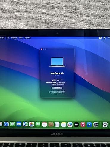Open the Apple TV app
The image size is (110, 147).
coord(76,125)
